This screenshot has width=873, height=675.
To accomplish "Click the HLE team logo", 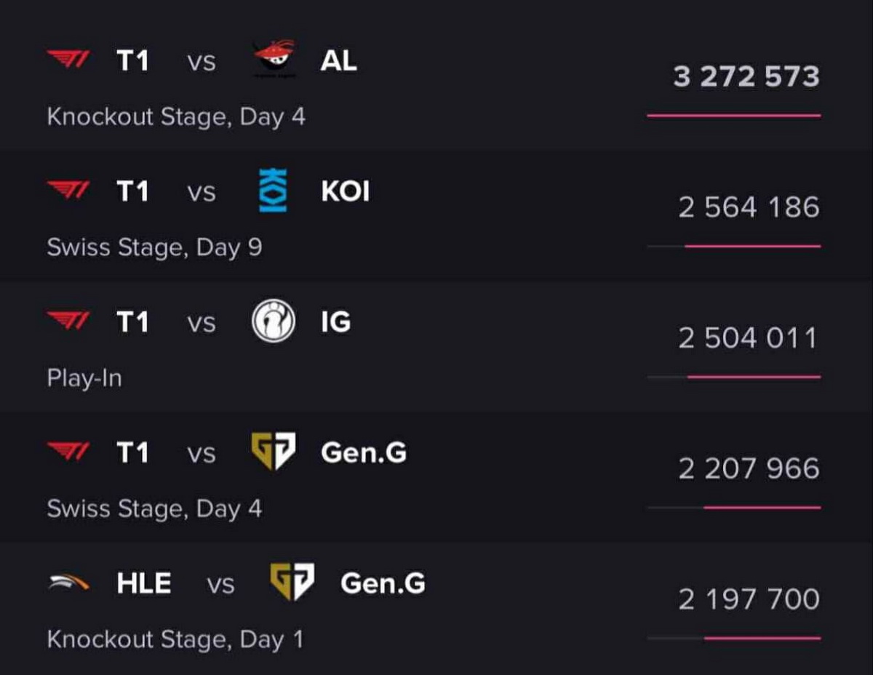I will [x=69, y=583].
